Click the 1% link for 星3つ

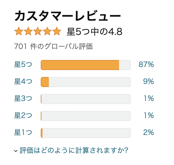click(148, 99)
